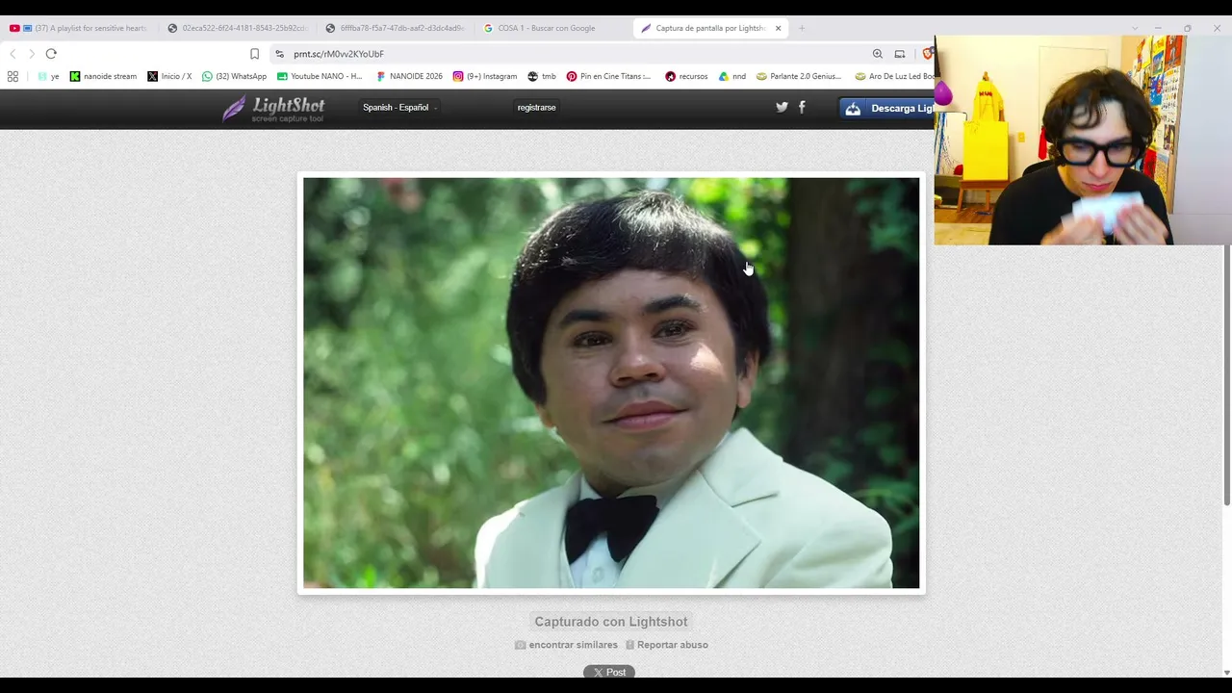Open the 'Spanish - Español' language dropdown
The width and height of the screenshot is (1232, 693).
point(399,108)
